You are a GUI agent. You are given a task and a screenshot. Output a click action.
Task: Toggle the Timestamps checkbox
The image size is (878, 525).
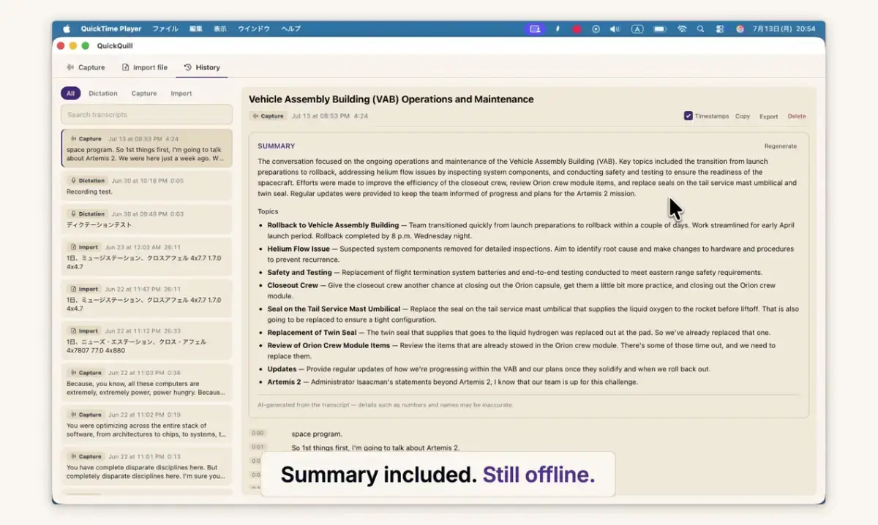point(688,116)
